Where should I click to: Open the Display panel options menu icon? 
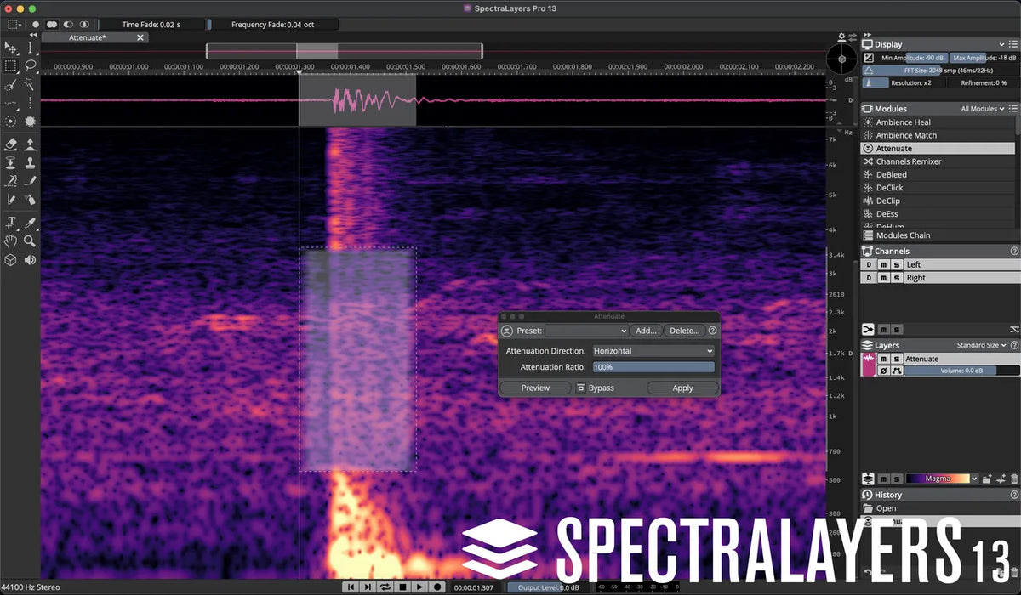(x=1014, y=44)
